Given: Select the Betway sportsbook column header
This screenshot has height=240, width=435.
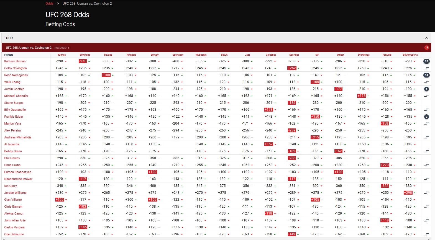Looking at the screenshot, I should [x=155, y=55].
